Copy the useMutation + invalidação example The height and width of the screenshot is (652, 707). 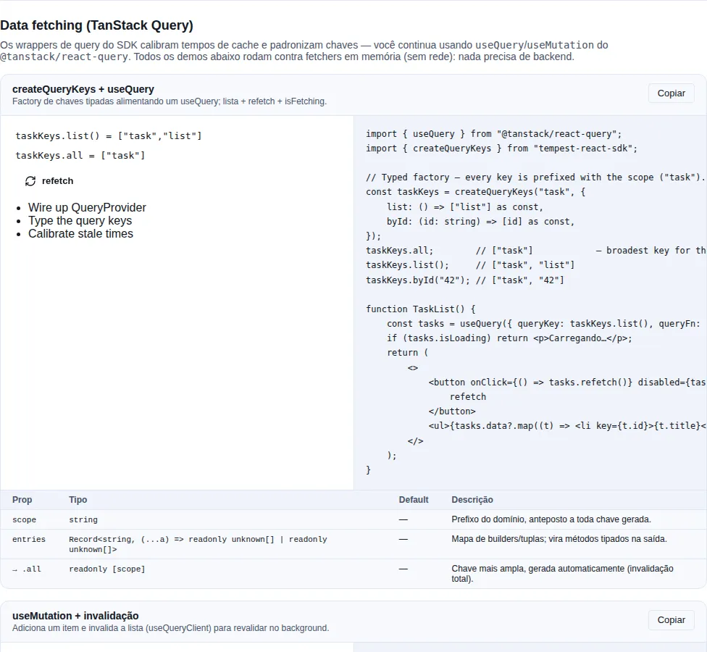point(671,620)
